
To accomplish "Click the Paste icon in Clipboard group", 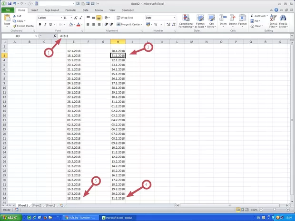I will click(x=7, y=19).
